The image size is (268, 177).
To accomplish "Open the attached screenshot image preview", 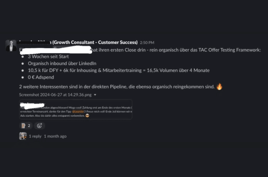I will point(76,109).
